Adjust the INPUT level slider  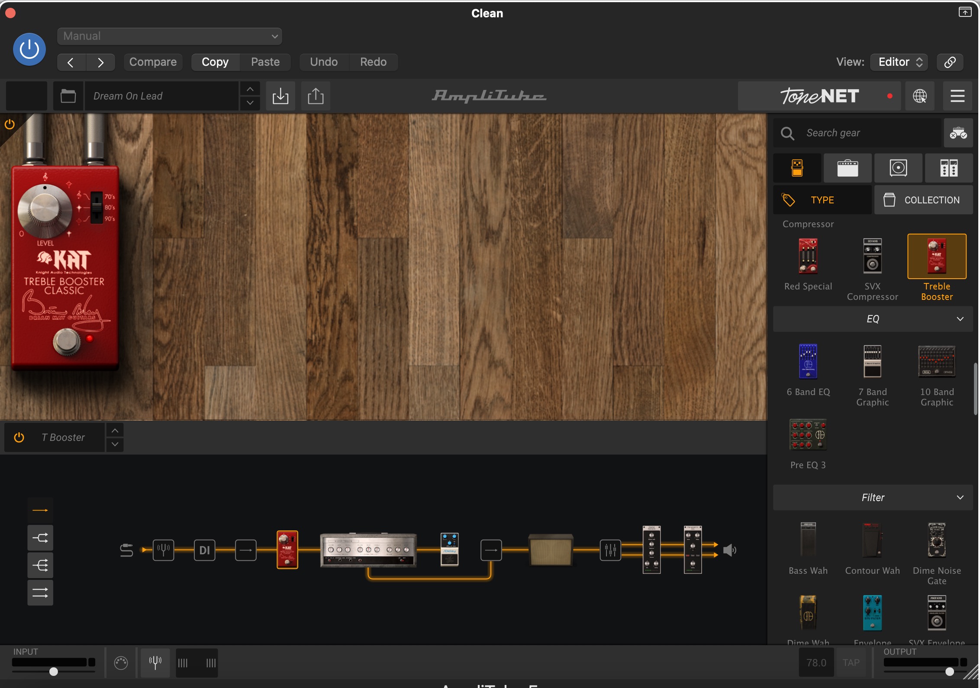(54, 671)
